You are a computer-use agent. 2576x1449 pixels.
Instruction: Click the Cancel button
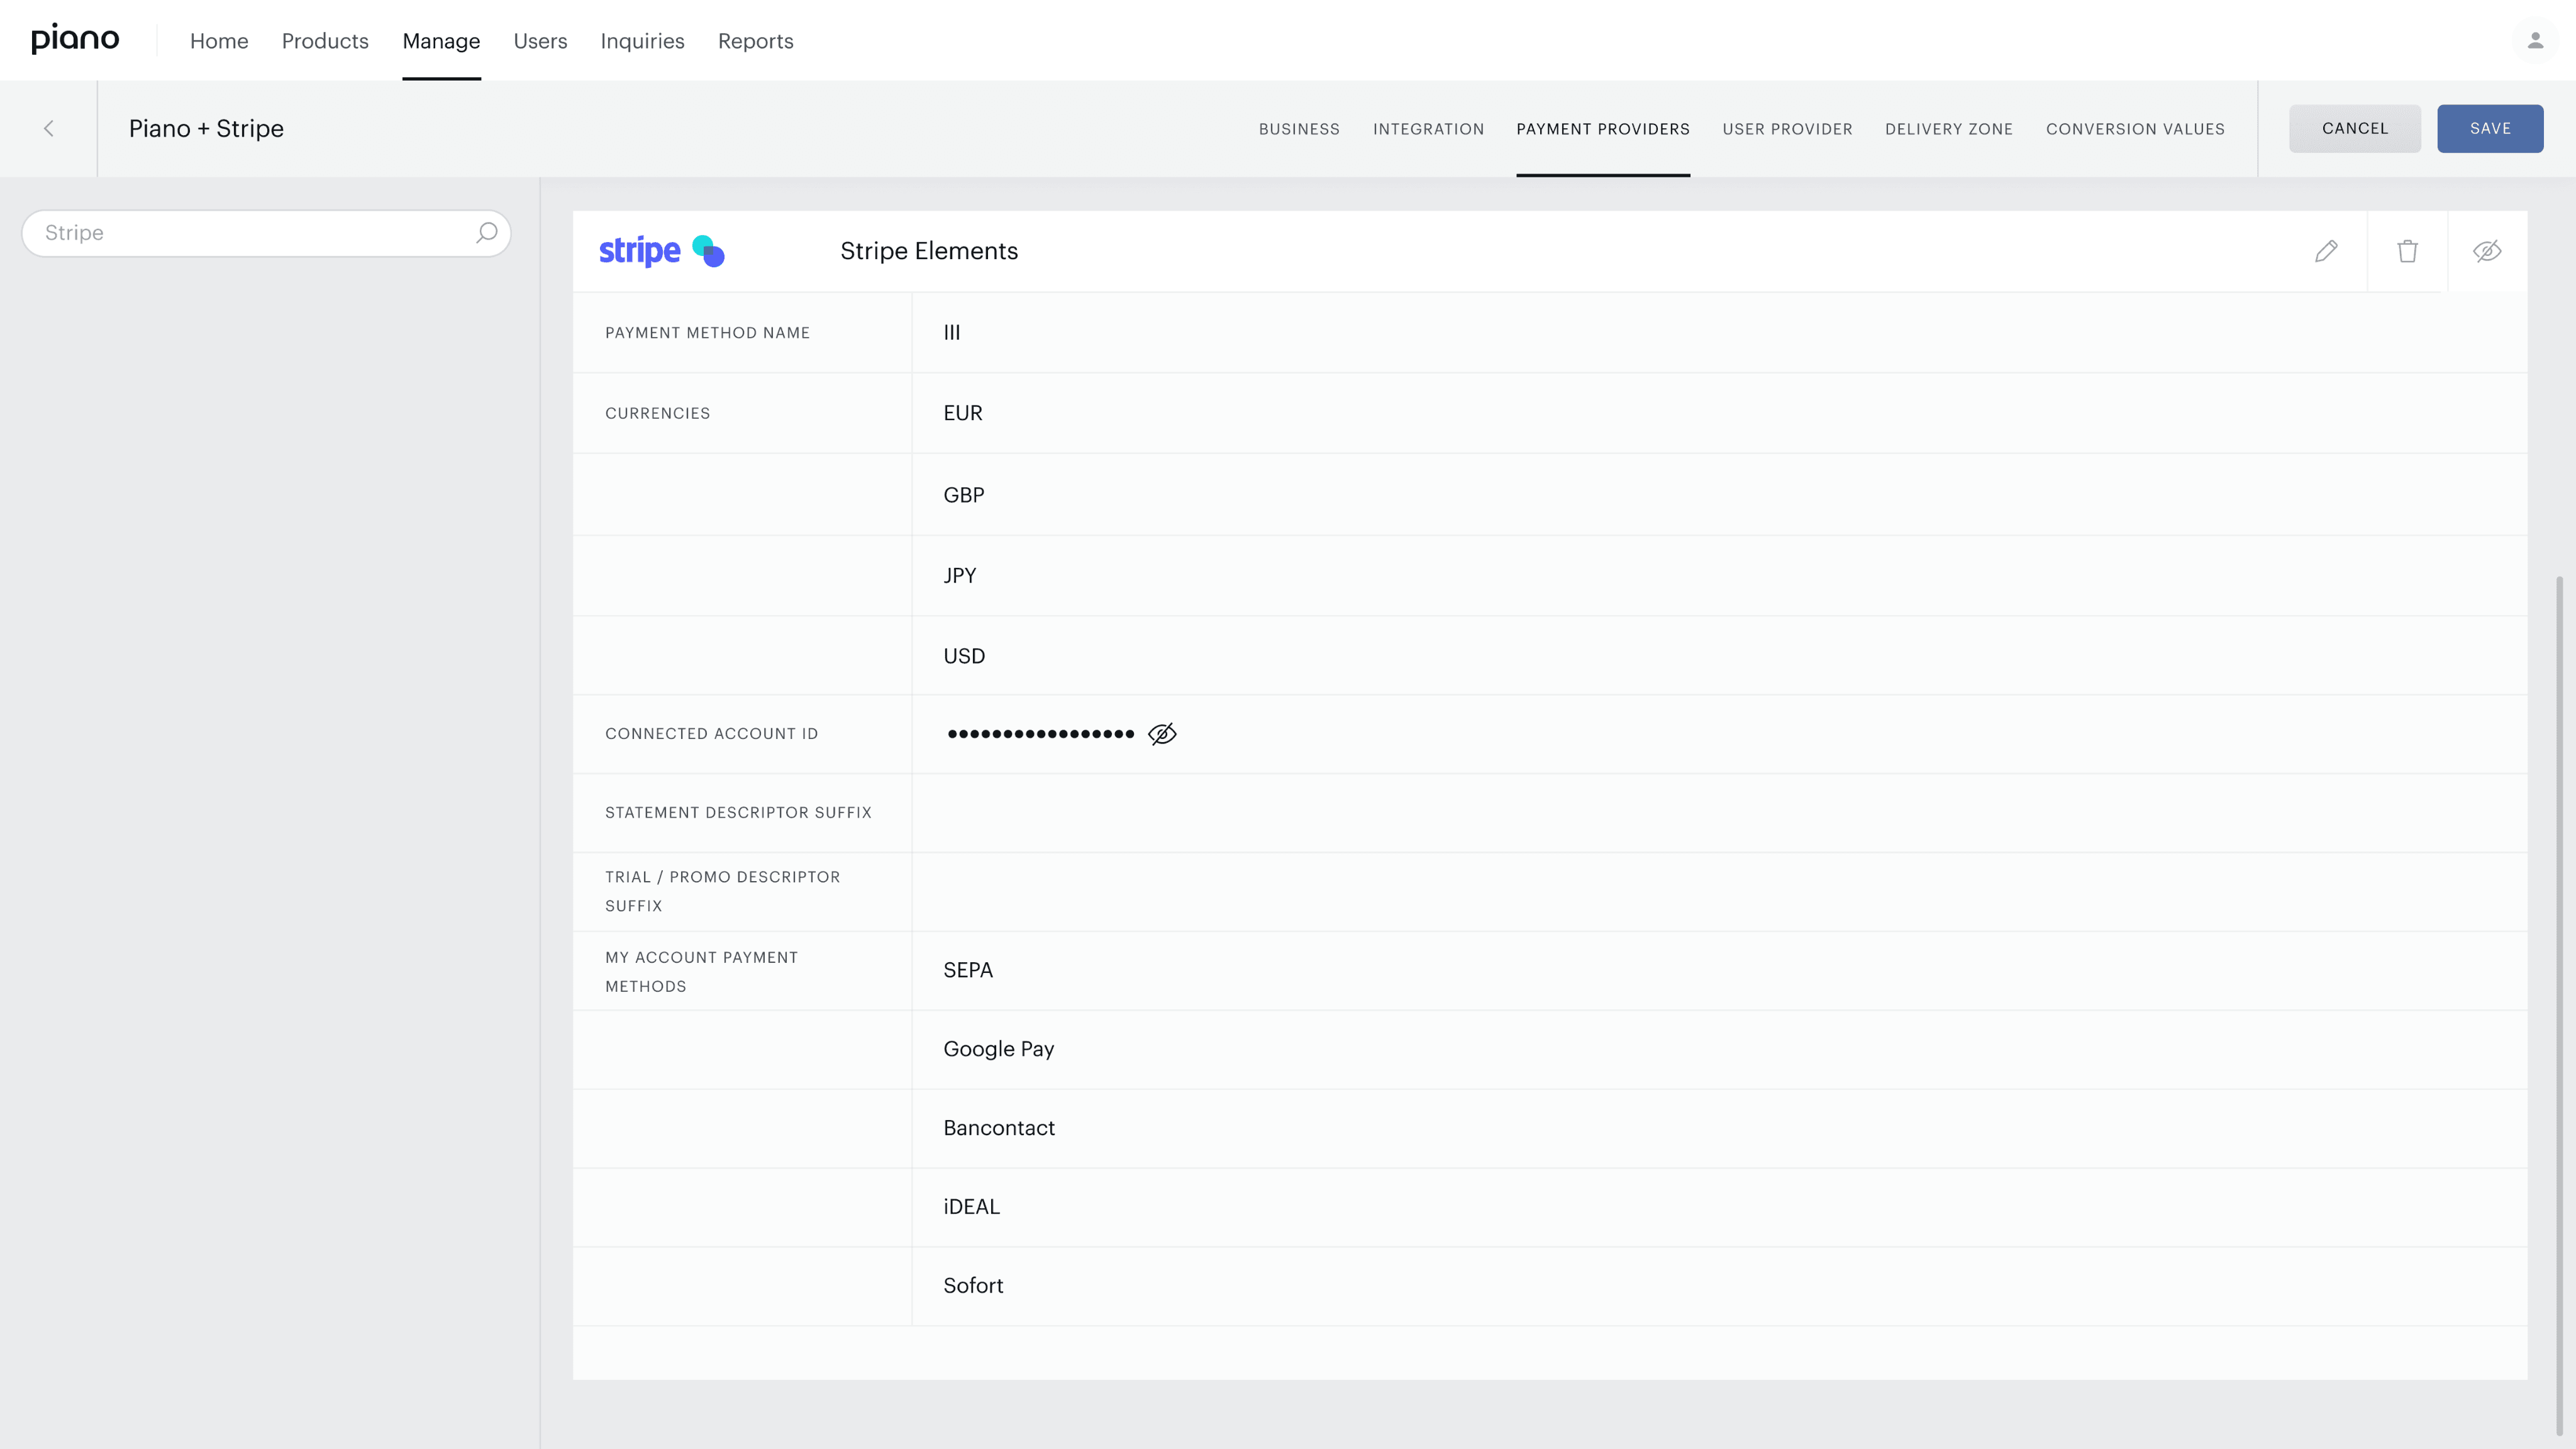tap(2354, 129)
